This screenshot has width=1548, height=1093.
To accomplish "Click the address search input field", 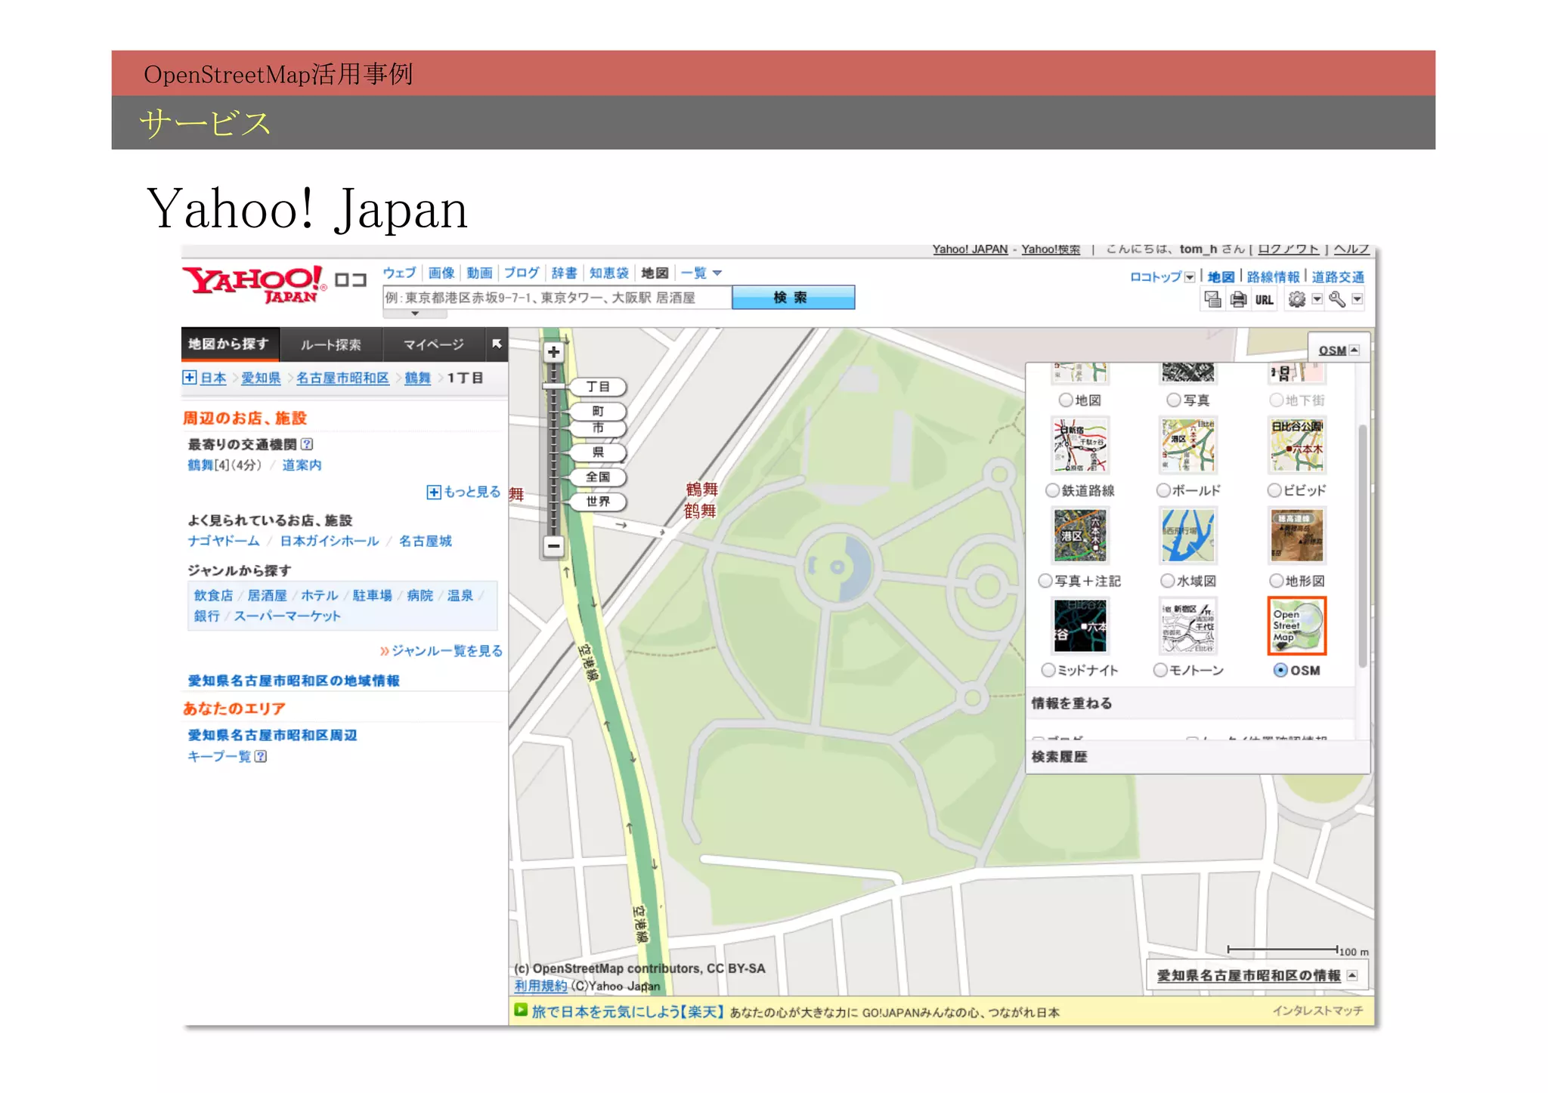I will tap(557, 298).
